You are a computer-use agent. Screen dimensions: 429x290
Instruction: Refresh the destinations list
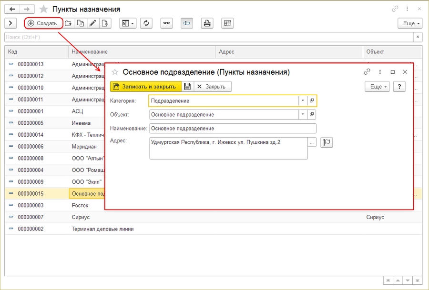tap(146, 23)
